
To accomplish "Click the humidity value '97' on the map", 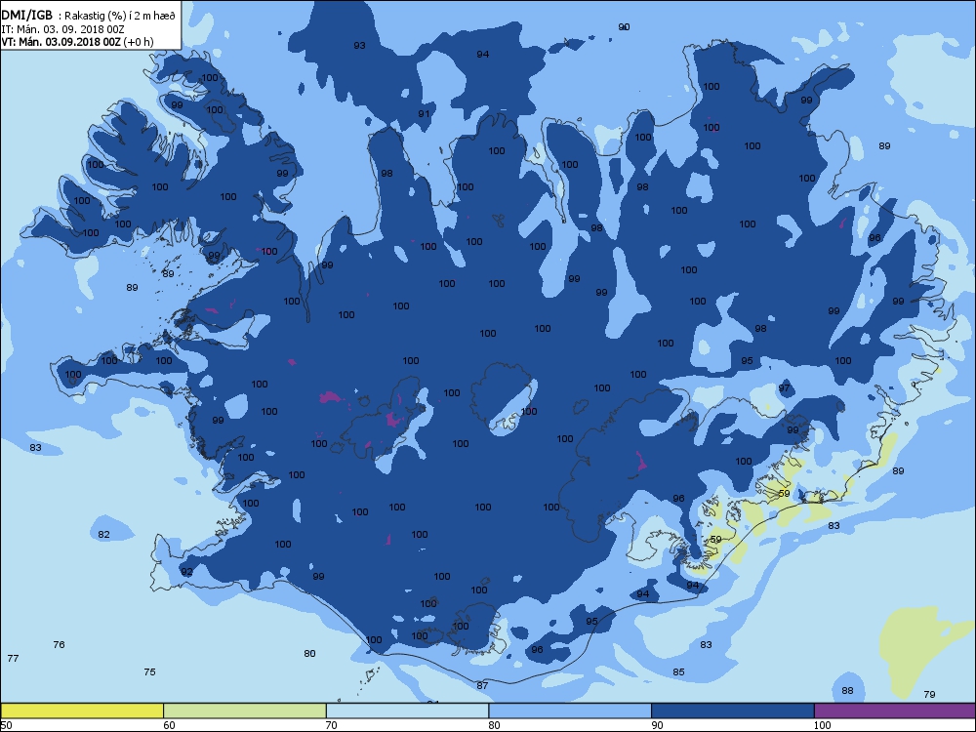I will pyautogui.click(x=784, y=387).
